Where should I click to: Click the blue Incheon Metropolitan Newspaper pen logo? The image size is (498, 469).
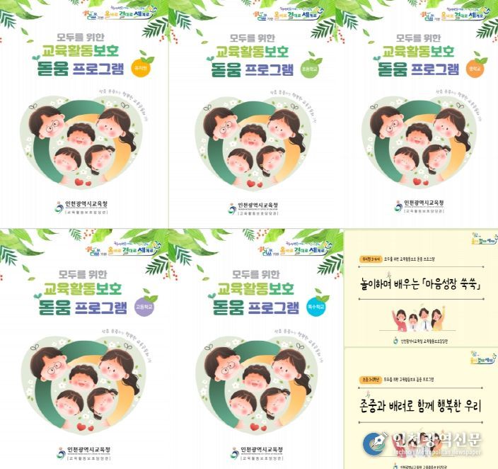pos(376,444)
